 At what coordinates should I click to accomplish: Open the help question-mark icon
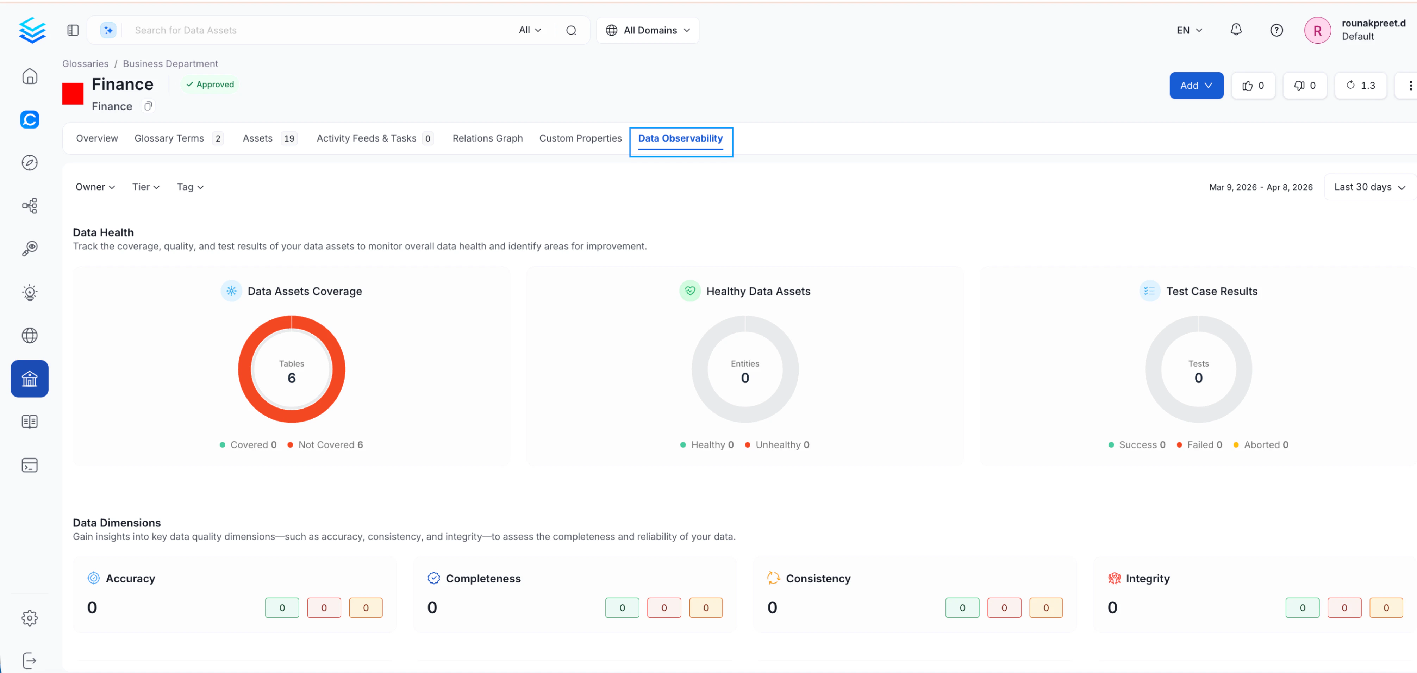pos(1277,30)
